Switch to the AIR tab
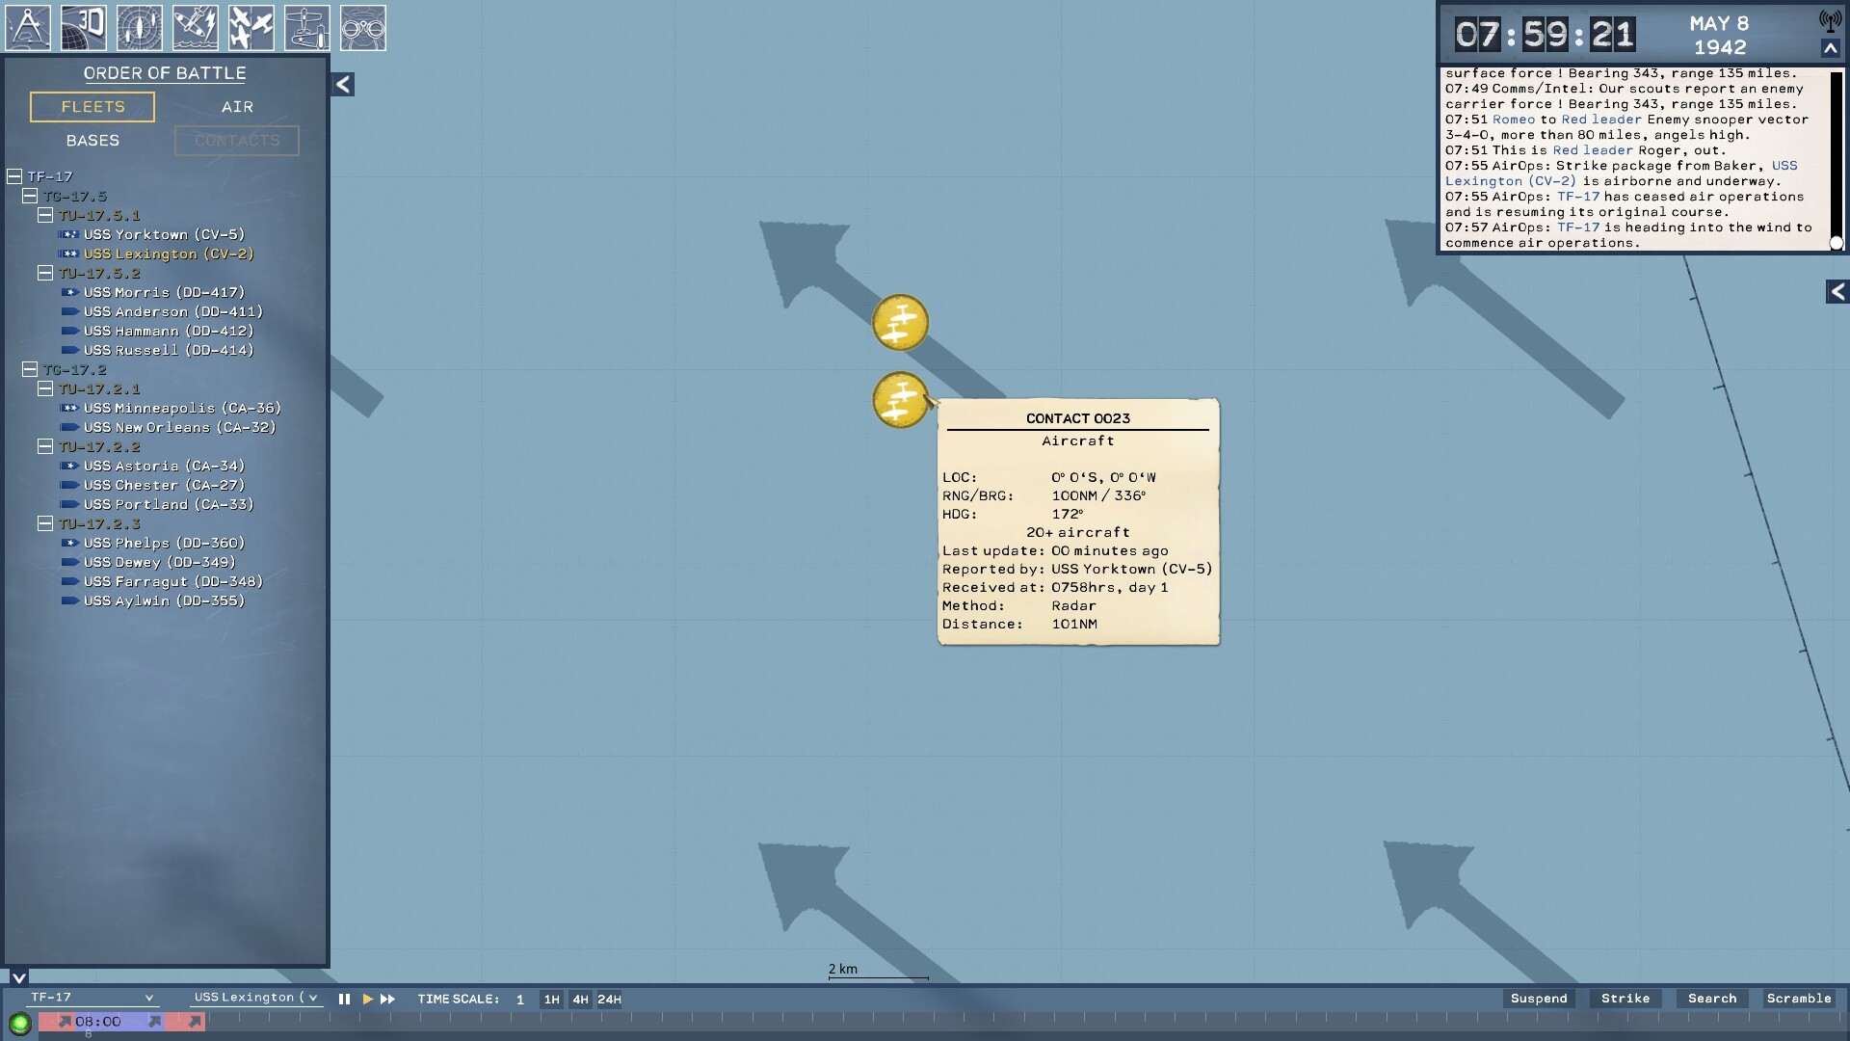 pos(237,107)
